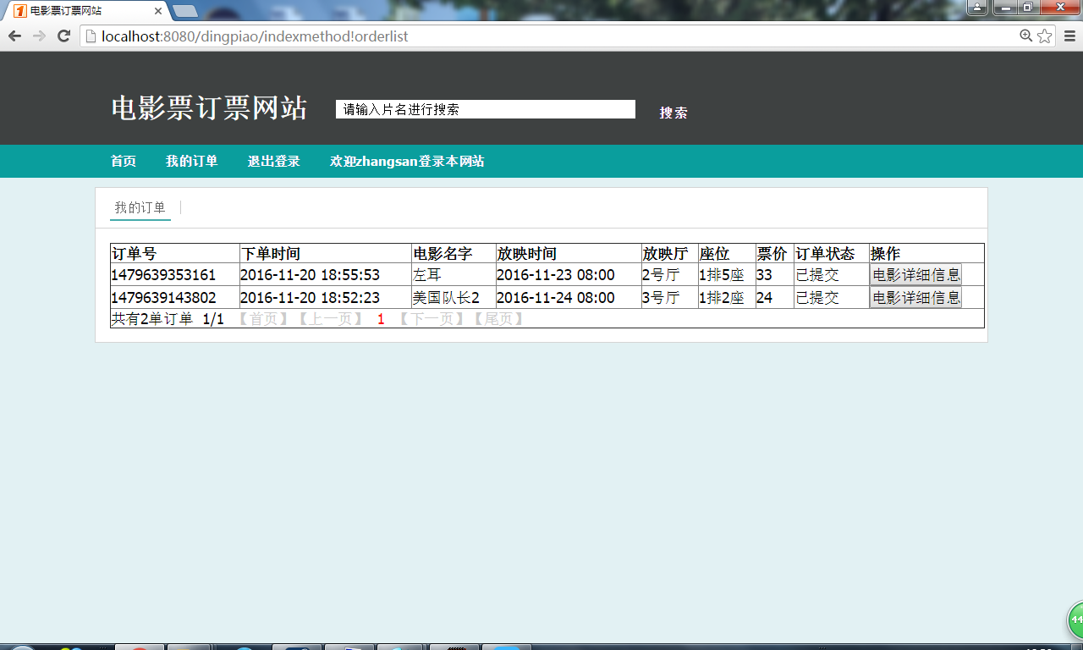Click the green circular badge at screen edge
Screen dimensions: 1083x650
(x=1075, y=620)
